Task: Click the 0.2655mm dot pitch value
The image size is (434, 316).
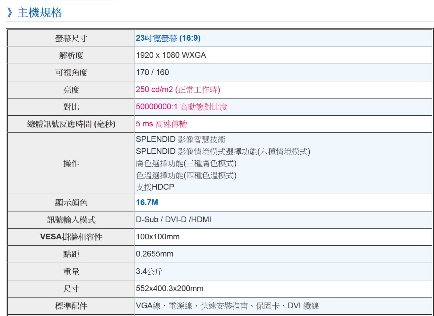Action: click(155, 254)
